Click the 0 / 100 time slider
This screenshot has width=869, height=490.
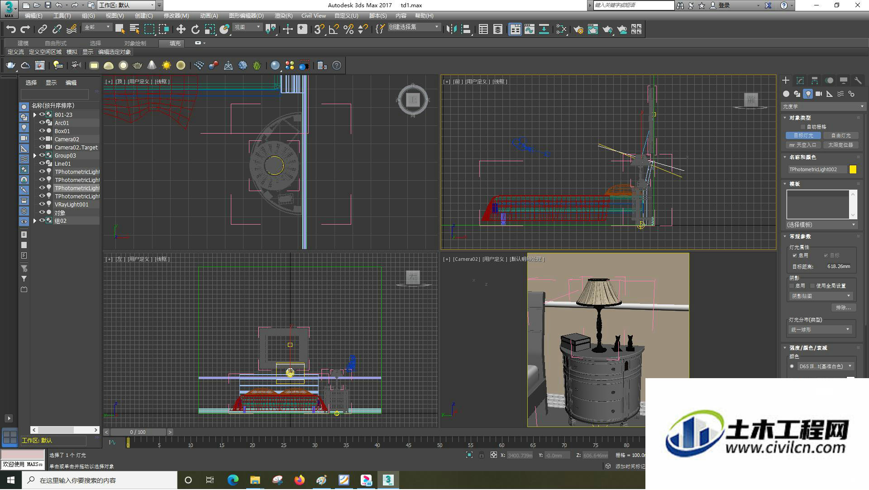pyautogui.click(x=138, y=432)
